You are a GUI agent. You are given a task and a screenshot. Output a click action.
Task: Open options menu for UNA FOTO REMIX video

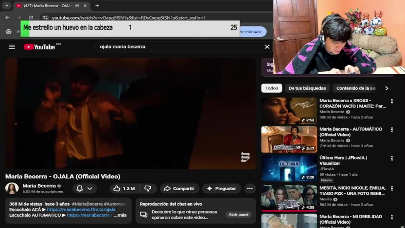[x=392, y=188]
